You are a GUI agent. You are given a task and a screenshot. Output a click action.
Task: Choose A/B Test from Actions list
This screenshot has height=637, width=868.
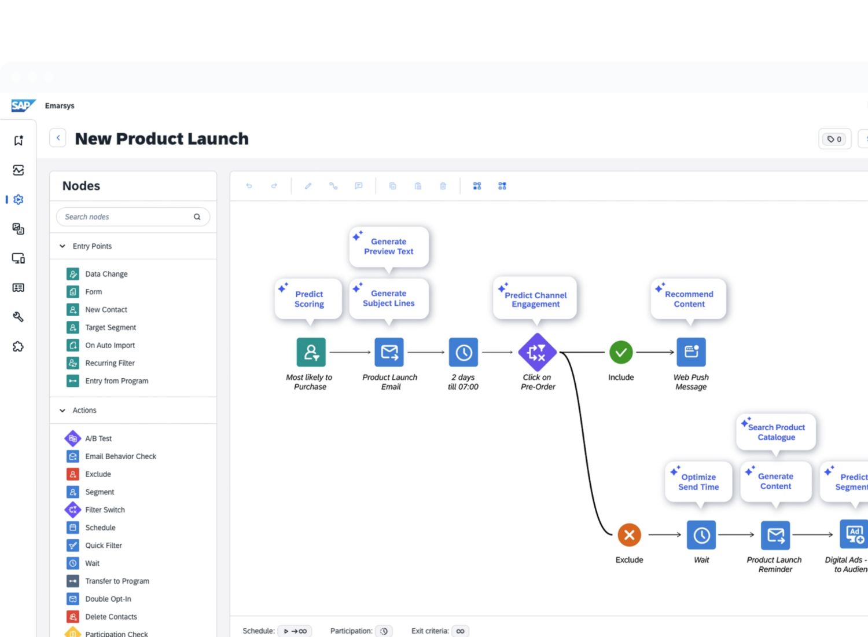[x=98, y=438]
